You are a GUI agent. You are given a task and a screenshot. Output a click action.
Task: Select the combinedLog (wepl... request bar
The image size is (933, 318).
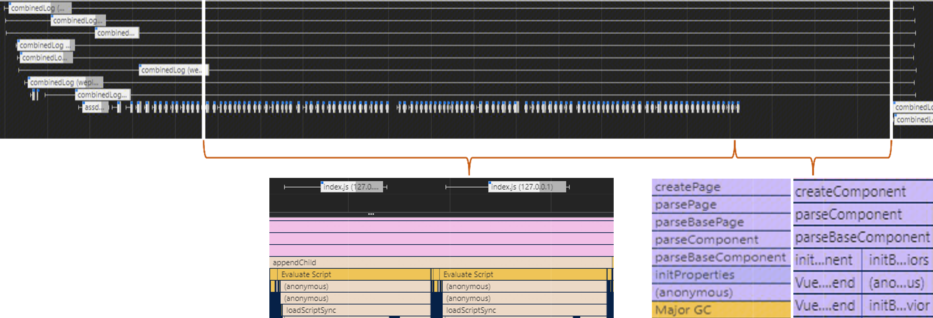[x=65, y=82]
